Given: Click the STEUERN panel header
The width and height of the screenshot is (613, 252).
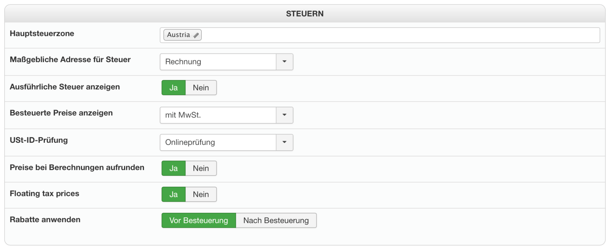Looking at the screenshot, I should click(305, 14).
